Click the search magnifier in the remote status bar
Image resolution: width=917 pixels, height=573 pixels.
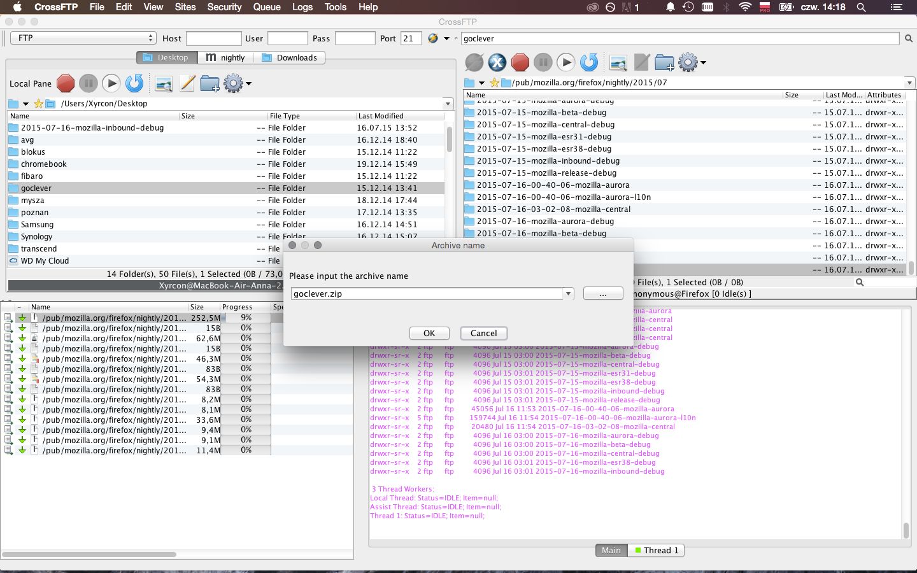coord(860,282)
